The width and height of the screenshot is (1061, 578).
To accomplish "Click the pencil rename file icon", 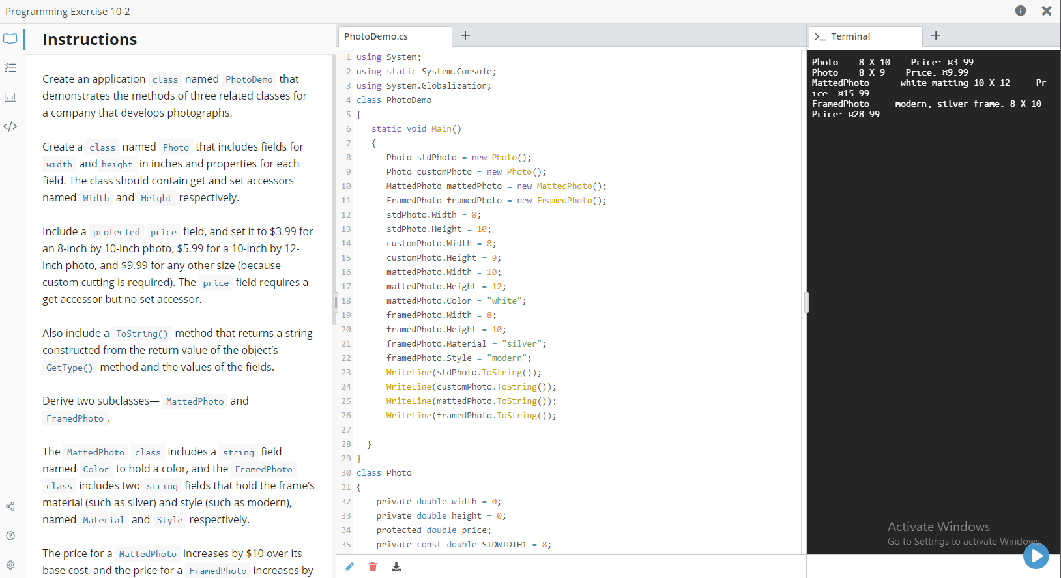I will [349, 567].
